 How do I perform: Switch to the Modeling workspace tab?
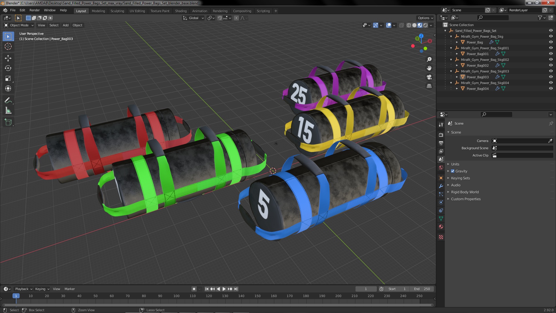click(98, 11)
